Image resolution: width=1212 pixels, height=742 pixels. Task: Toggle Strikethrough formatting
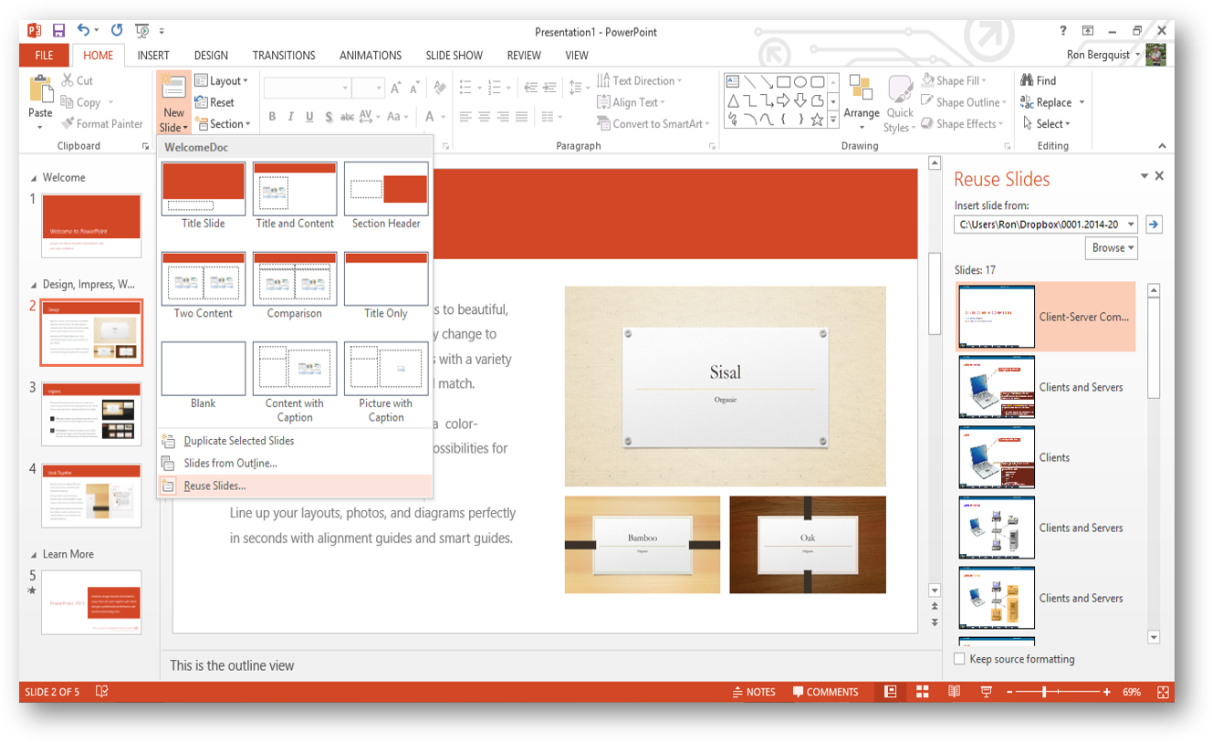click(x=347, y=117)
